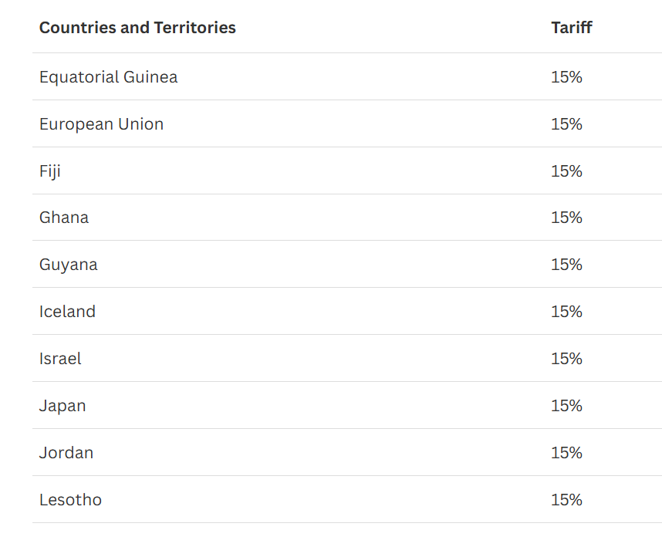Select Lesotho's tariff percentage value

[x=566, y=500]
